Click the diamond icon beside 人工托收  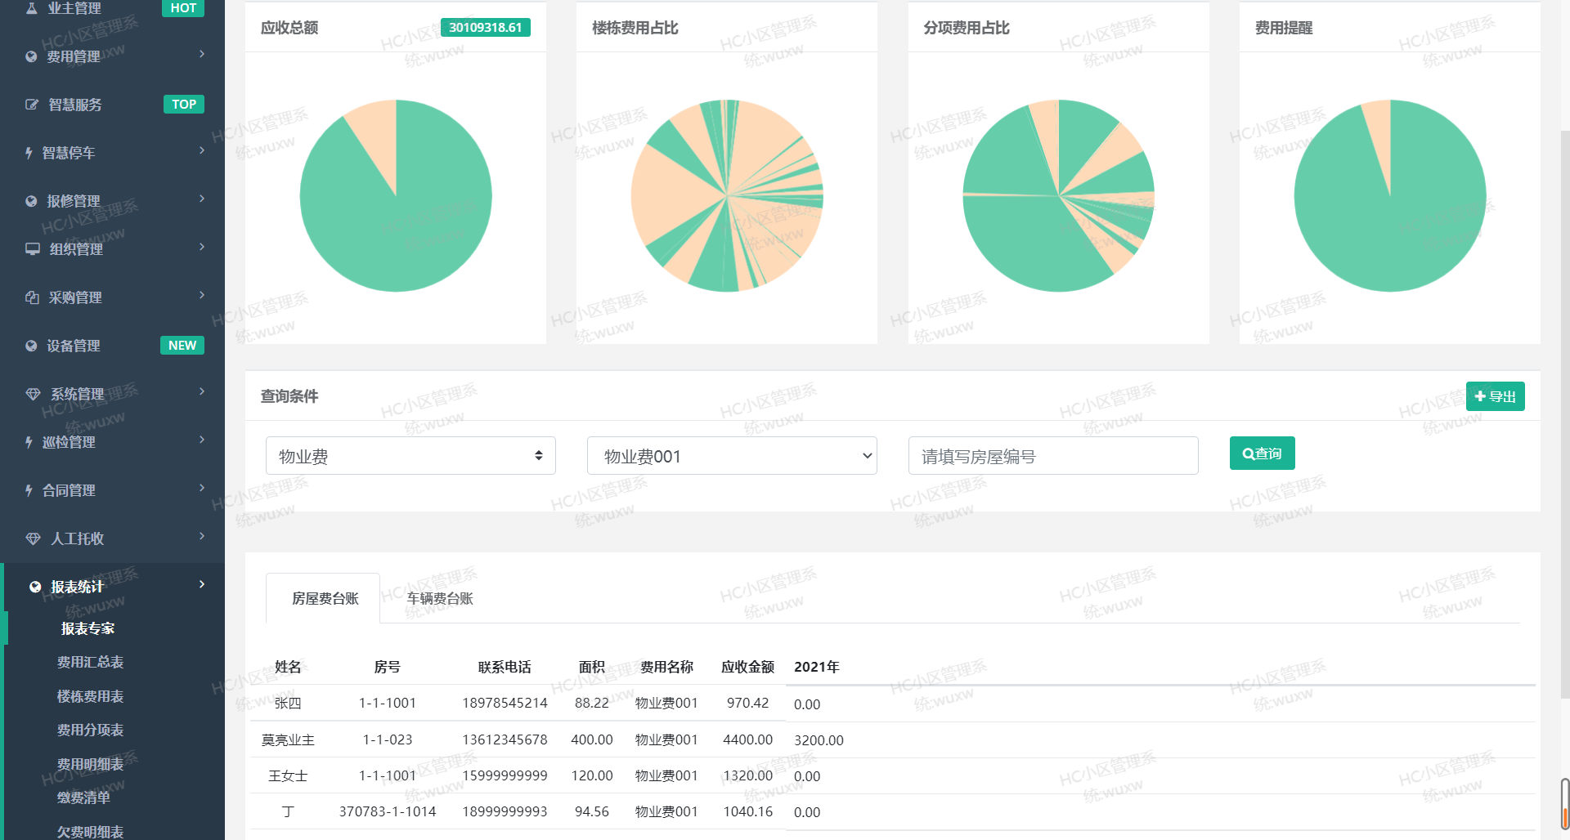tap(33, 538)
